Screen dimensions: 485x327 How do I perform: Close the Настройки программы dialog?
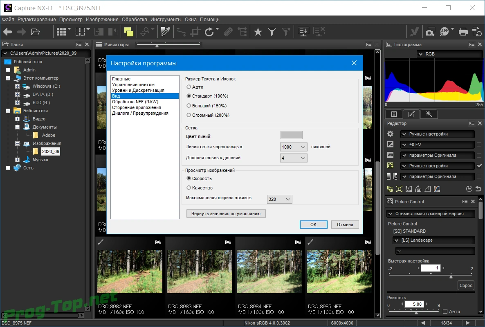coord(354,63)
